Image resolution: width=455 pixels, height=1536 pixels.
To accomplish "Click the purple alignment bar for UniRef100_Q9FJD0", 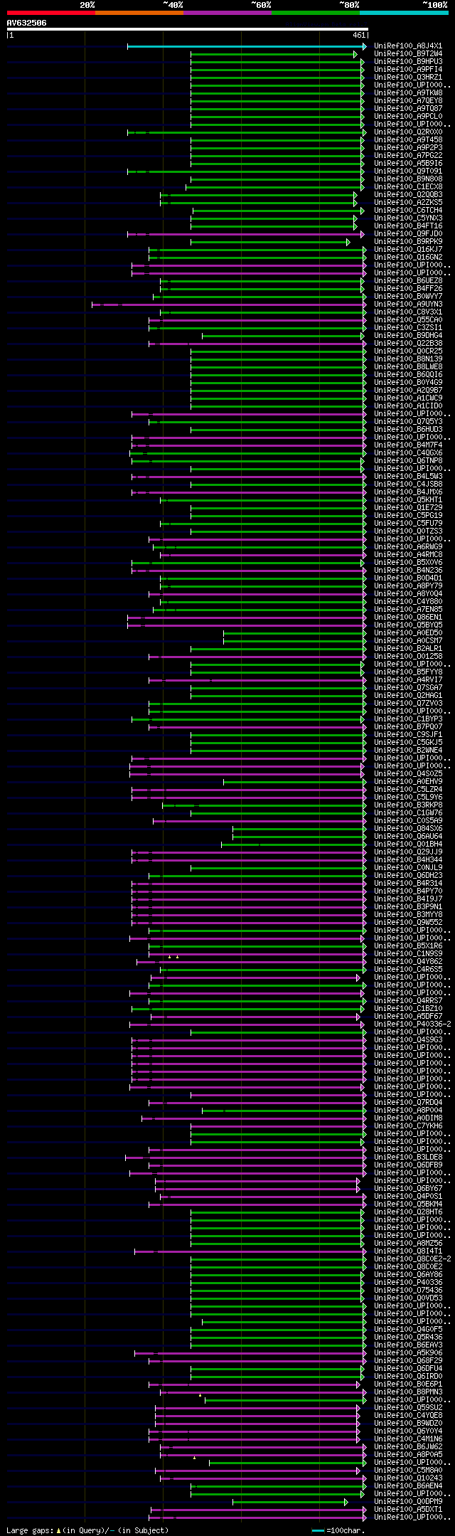I will click(245, 234).
